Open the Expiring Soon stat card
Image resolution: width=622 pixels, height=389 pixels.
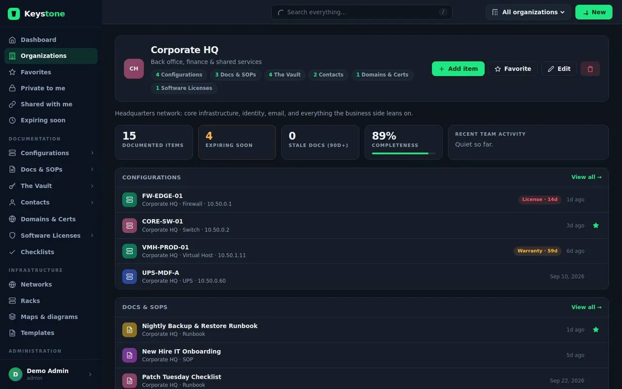[237, 142]
